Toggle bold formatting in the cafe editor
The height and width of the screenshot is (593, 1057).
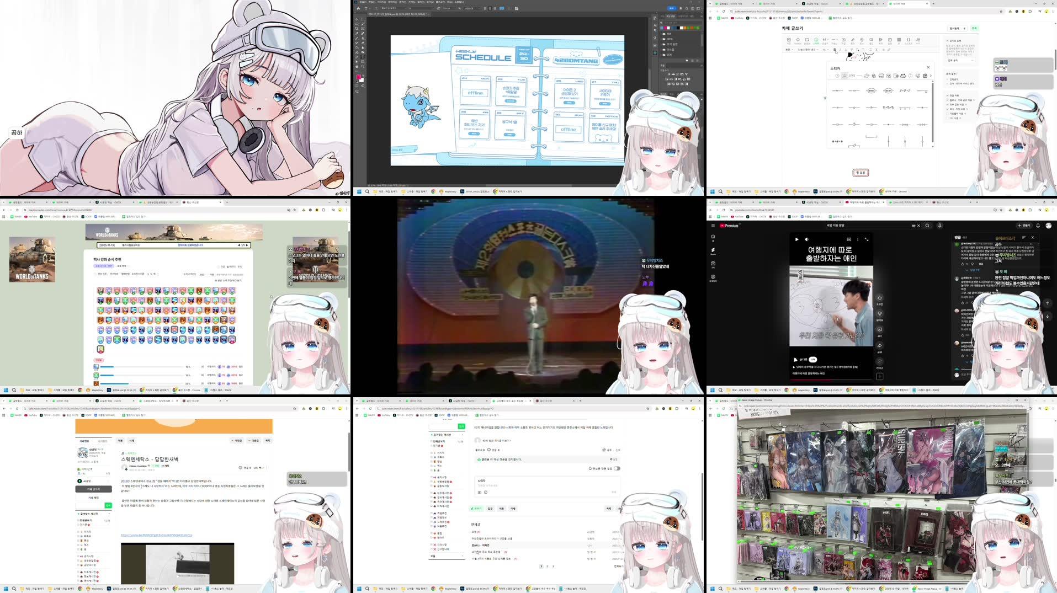(835, 50)
